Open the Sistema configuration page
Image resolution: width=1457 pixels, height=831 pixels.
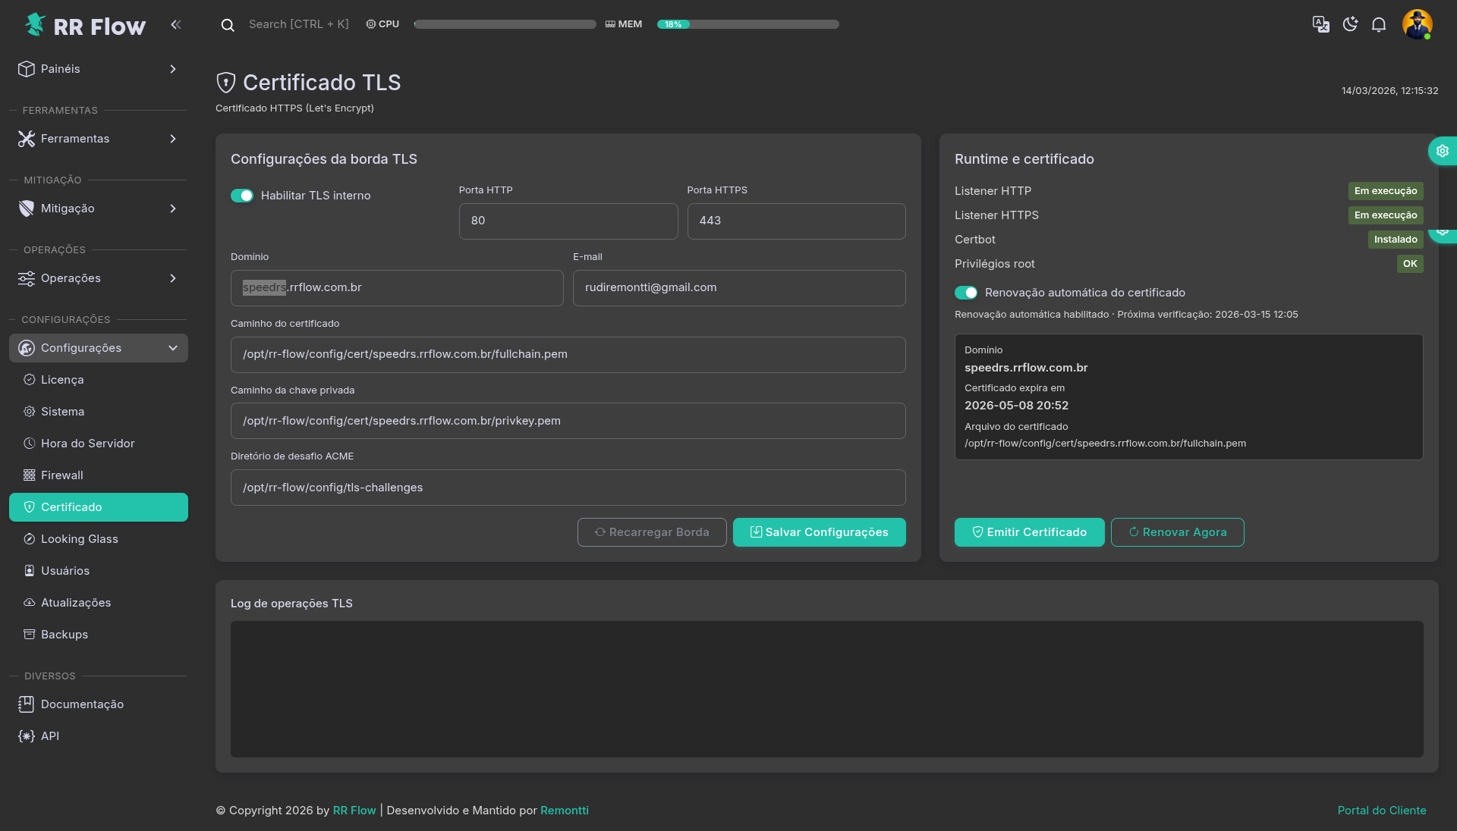tap(63, 412)
